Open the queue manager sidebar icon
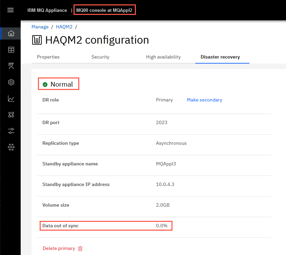 pos(11,66)
